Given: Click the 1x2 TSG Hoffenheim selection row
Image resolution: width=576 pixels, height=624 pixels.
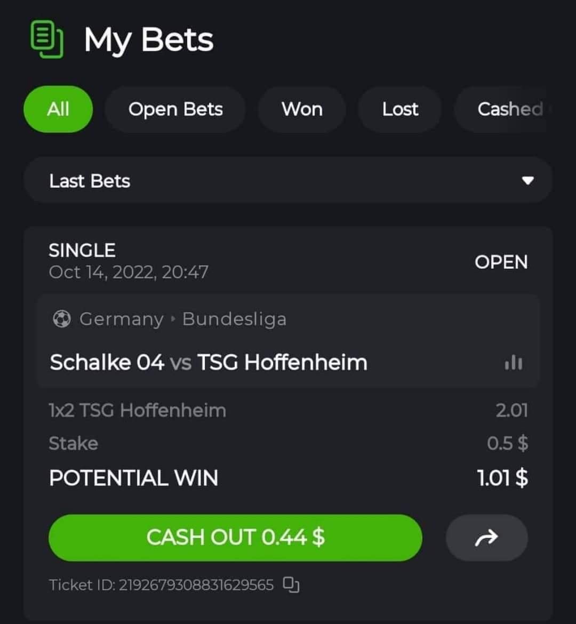Looking at the screenshot, I should [x=288, y=410].
